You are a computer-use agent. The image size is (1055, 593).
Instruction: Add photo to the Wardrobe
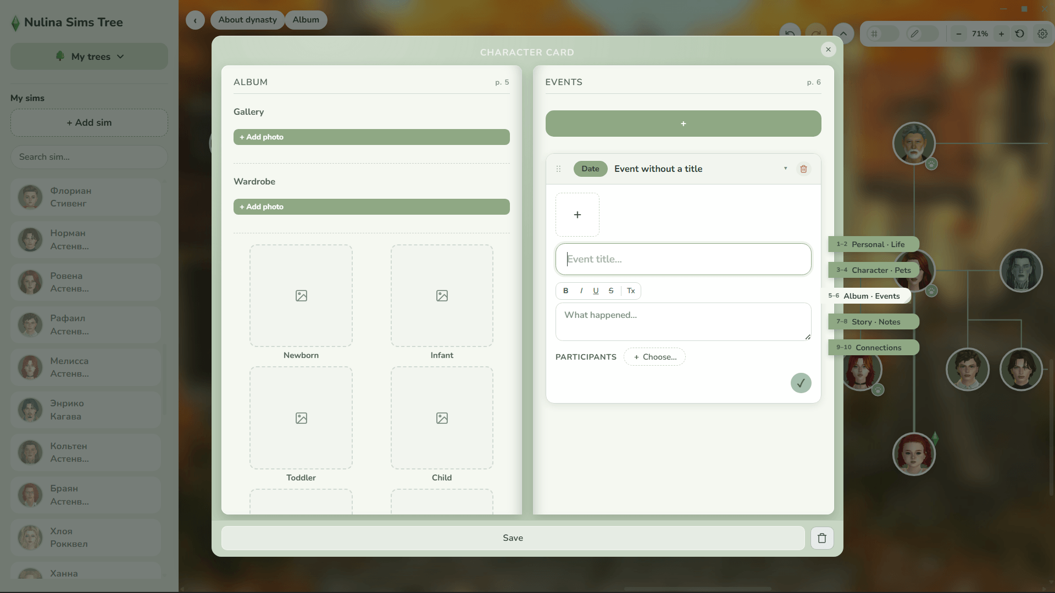click(x=371, y=206)
